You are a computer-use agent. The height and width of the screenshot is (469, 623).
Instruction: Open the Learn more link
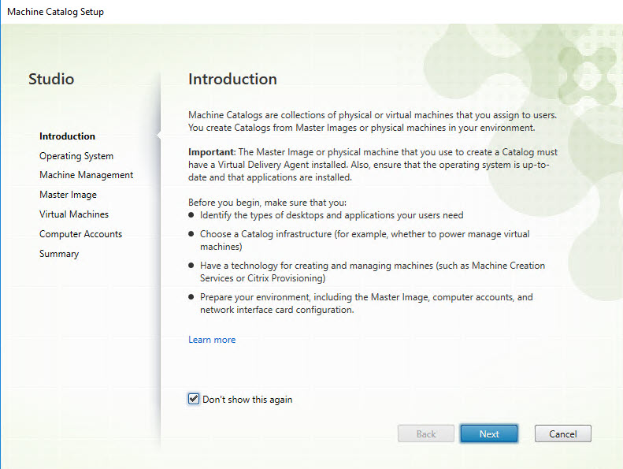pyautogui.click(x=212, y=340)
